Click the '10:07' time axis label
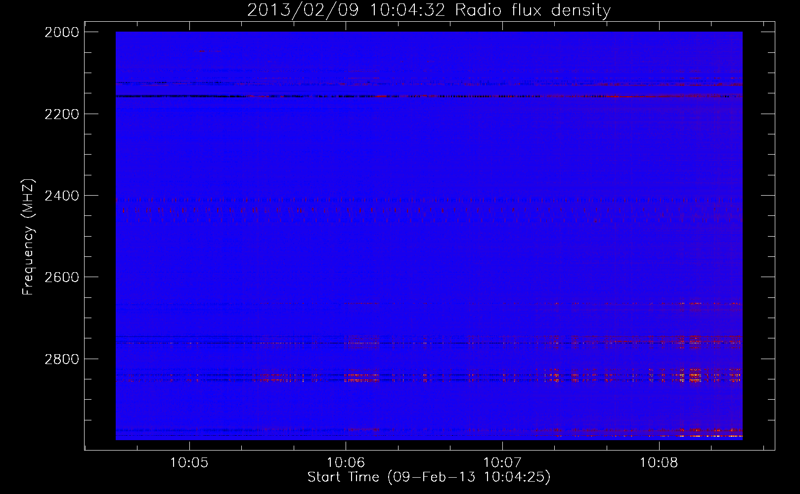The image size is (800, 494). click(502, 463)
